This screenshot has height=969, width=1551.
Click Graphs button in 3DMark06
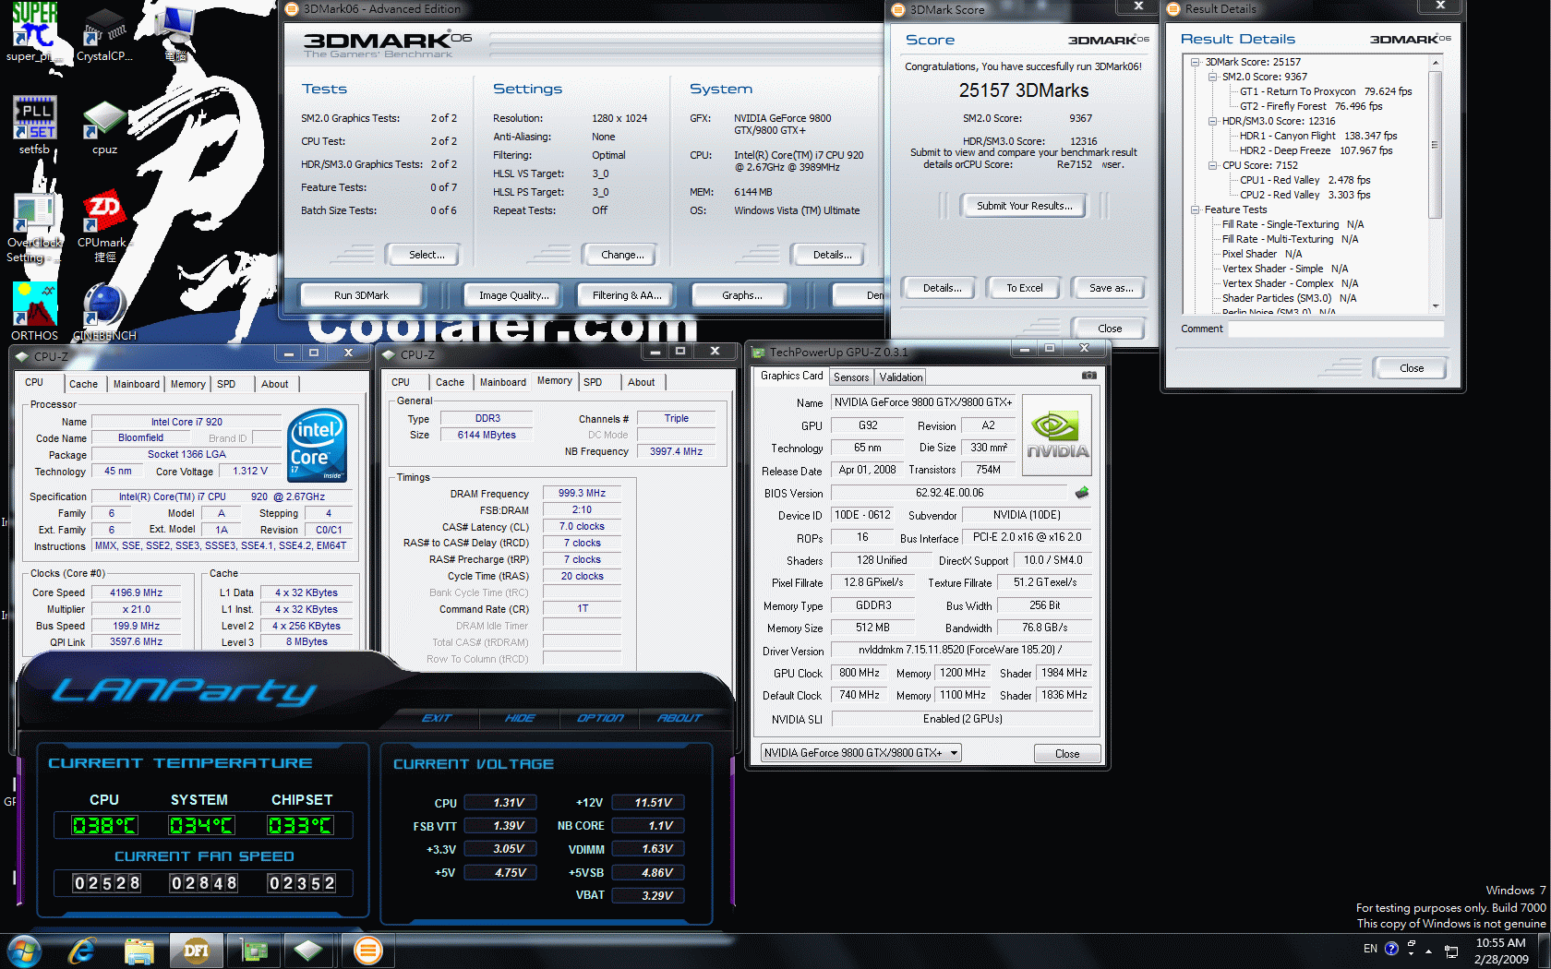point(742,295)
